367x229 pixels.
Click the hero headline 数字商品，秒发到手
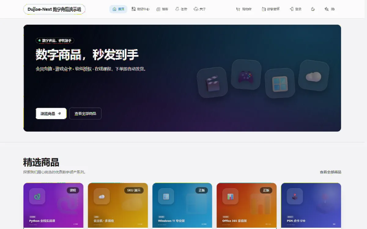click(x=87, y=55)
